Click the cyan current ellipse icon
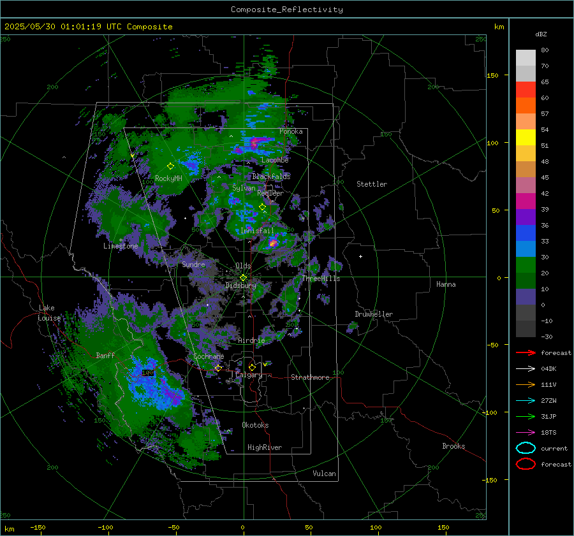 526,448
